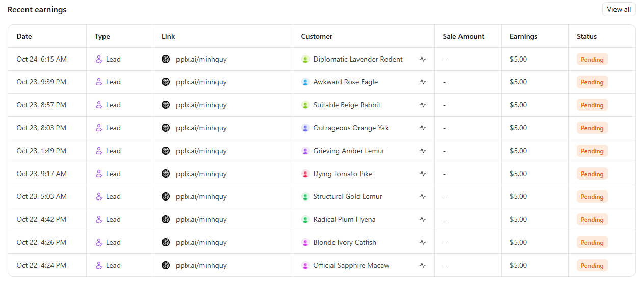Click the Pending badge for Diplomatic Lavender Rodent
This screenshot has height=286, width=641.
(592, 60)
